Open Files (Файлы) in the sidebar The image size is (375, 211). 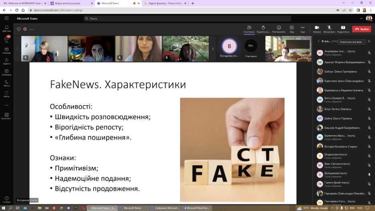tap(7, 94)
